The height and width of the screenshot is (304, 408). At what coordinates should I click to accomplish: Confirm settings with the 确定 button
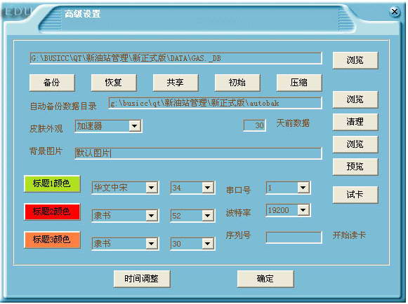point(265,279)
